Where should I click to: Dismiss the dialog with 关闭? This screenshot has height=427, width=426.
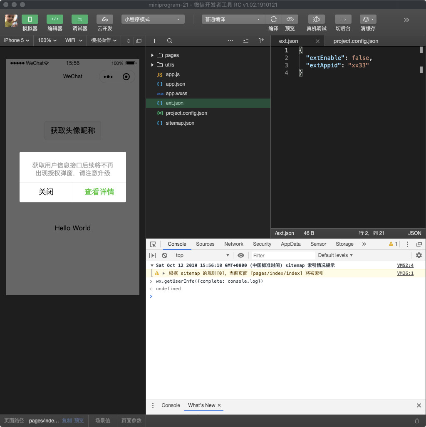point(46,192)
